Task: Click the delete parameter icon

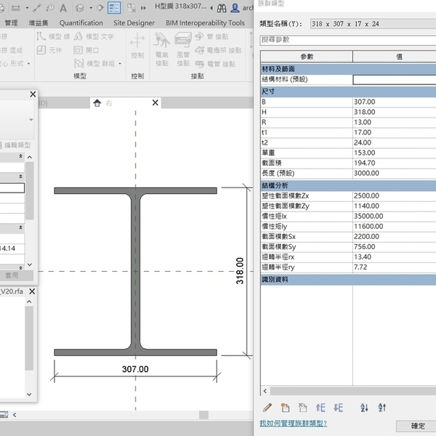Action: tap(303, 408)
